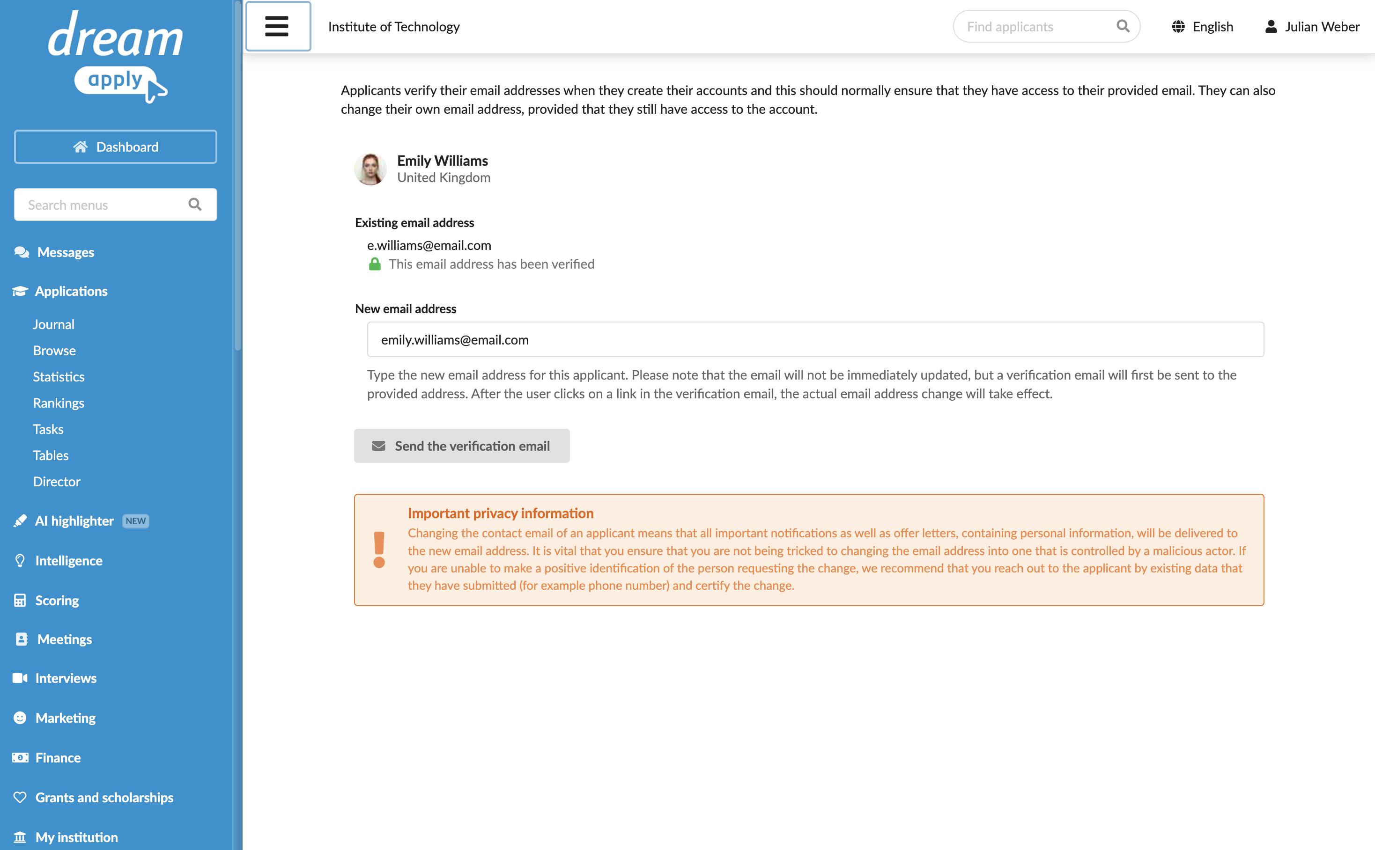Open Tasks under Applications
Image resolution: width=1375 pixels, height=850 pixels.
[48, 429]
